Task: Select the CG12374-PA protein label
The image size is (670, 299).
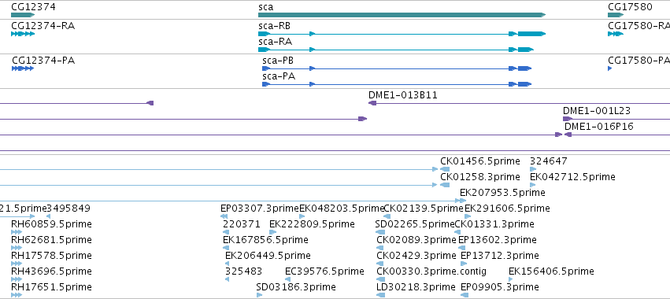Action: 43,61
